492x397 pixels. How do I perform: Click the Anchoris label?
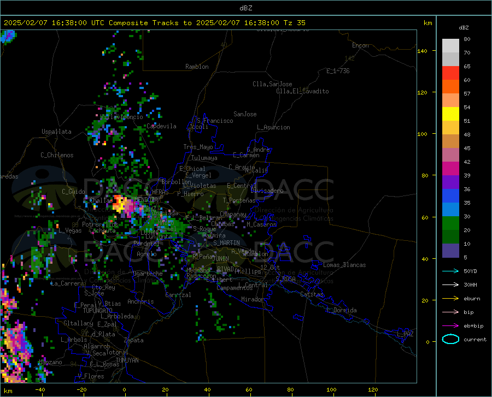[140, 301]
